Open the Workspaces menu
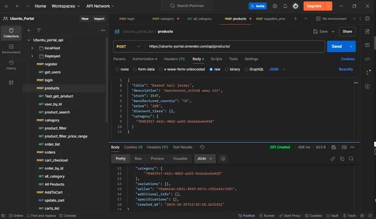 click(x=65, y=6)
